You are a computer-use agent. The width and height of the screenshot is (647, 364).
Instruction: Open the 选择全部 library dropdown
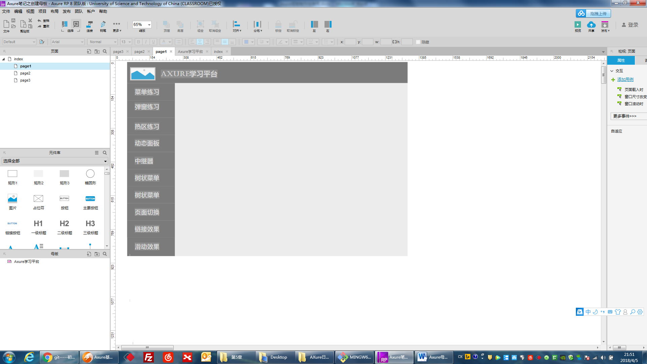[105, 161]
